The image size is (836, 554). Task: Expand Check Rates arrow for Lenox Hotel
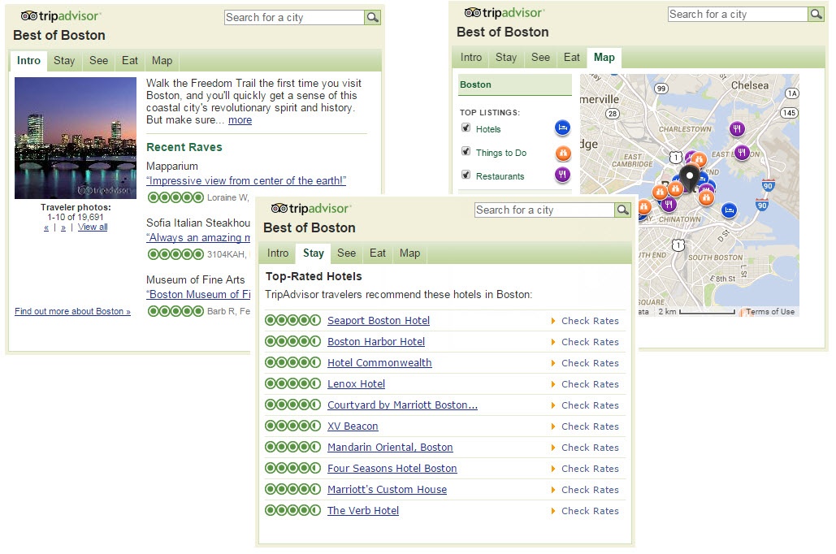(553, 384)
